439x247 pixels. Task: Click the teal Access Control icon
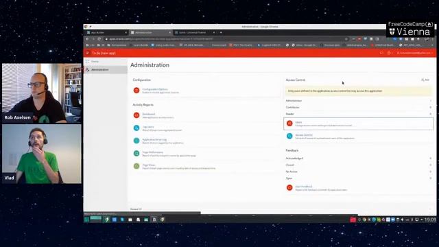(x=289, y=136)
